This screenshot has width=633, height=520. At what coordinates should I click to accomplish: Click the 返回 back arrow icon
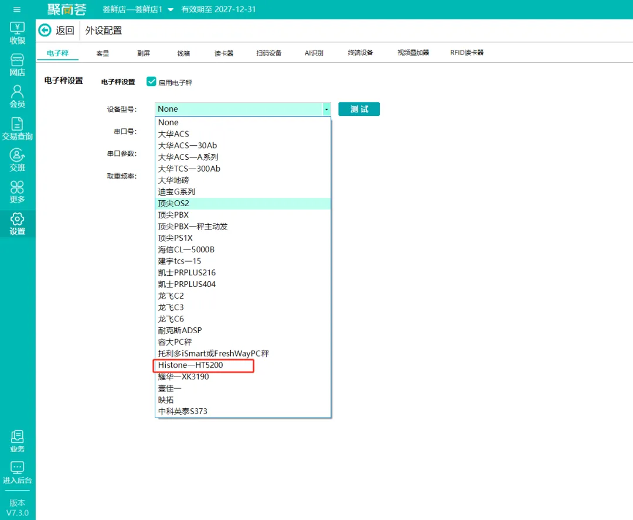(45, 30)
